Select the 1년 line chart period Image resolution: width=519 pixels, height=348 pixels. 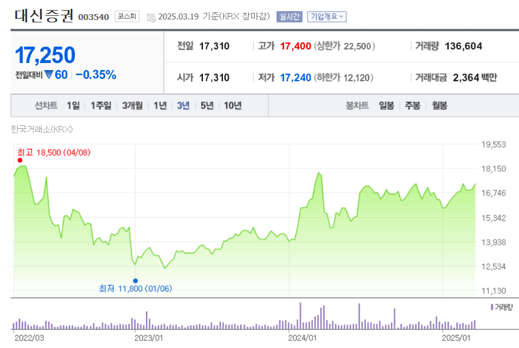160,105
